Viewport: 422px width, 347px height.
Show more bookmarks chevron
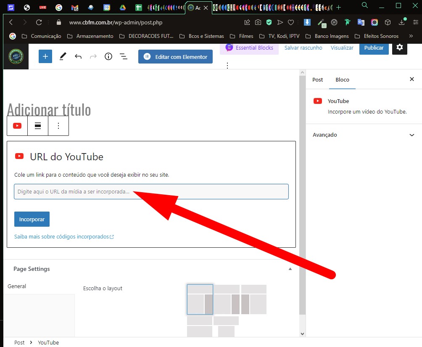(x=411, y=36)
